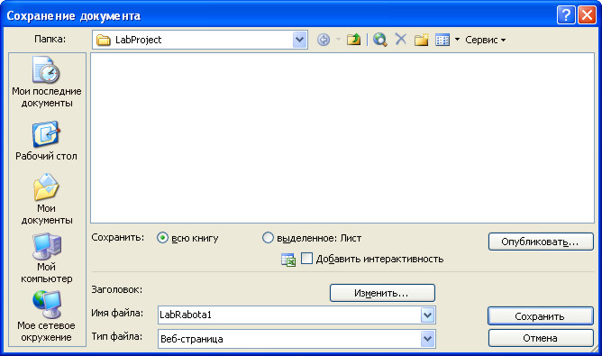Open Мой компьютер in places bar
The image size is (602, 356).
(x=47, y=258)
